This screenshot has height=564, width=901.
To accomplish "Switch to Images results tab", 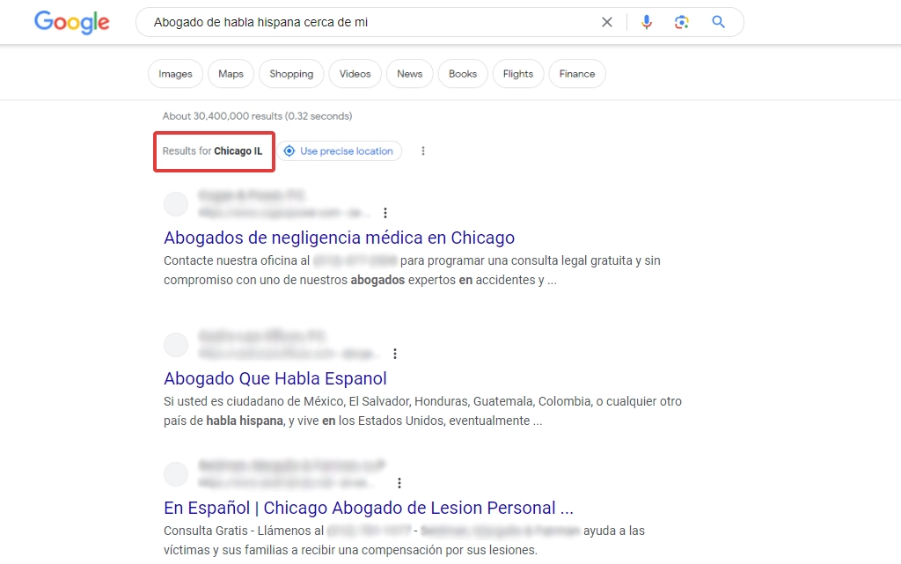I will pyautogui.click(x=175, y=74).
